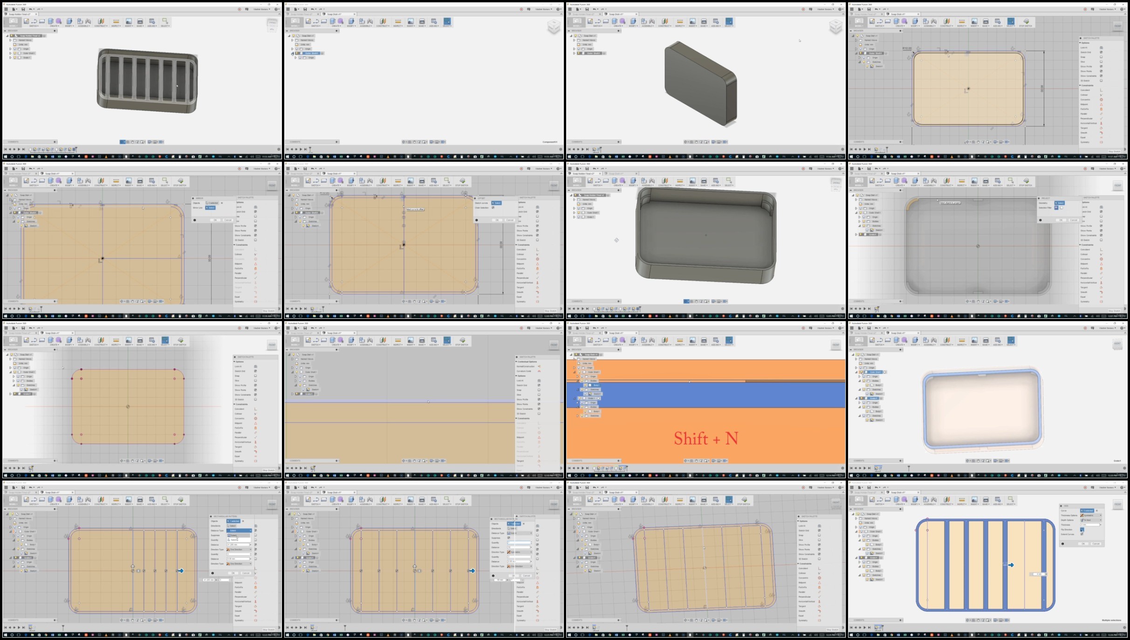Open Depth Options To Next dropdown, Web dialog
This screenshot has height=640, width=1130.
pos(1091,520)
